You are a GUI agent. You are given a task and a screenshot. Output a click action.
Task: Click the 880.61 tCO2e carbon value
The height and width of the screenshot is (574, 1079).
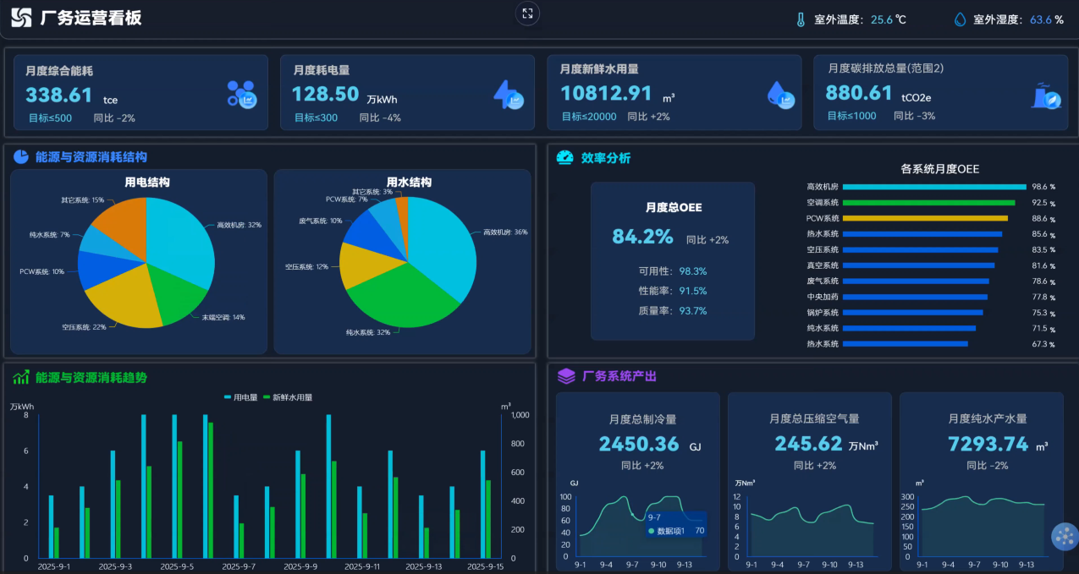point(860,93)
